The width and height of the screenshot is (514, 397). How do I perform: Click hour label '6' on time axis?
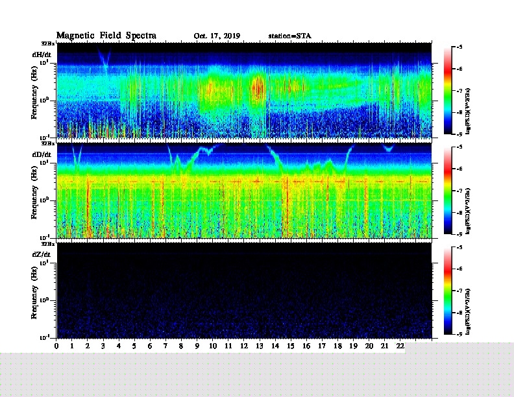(150, 346)
